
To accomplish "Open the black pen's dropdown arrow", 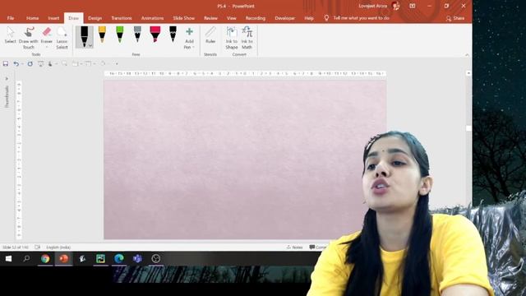I will [90, 45].
